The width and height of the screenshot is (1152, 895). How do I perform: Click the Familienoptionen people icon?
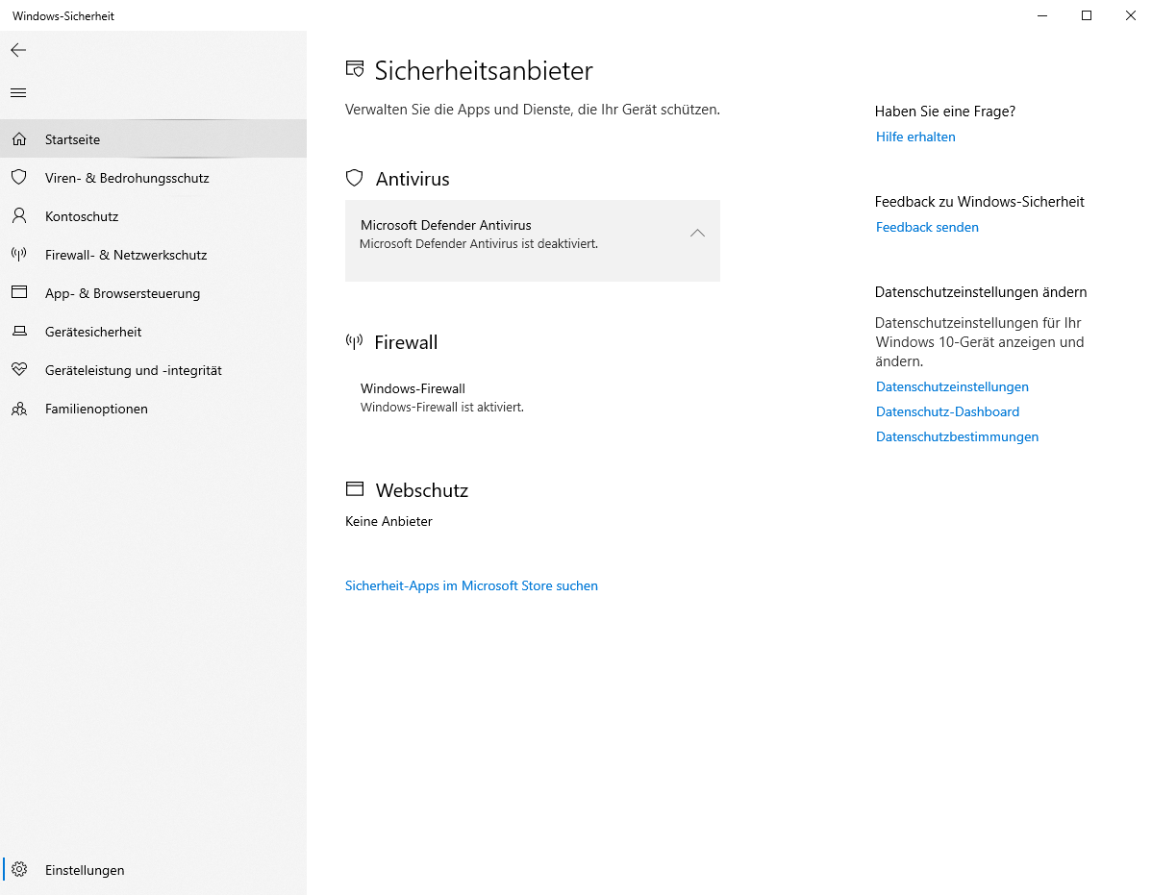pyautogui.click(x=19, y=409)
